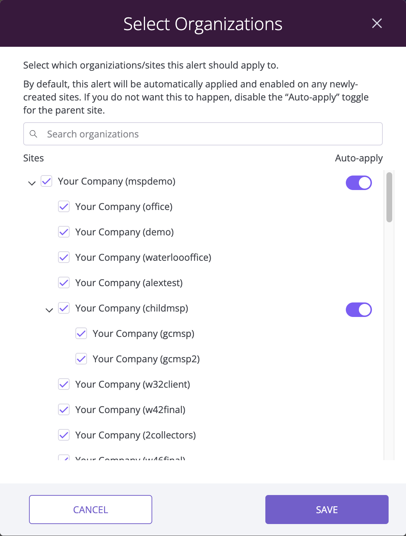Uncheck Your Company (childmsp)

coord(64,308)
